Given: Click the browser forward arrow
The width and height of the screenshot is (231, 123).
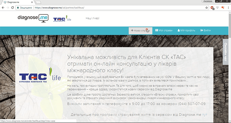Looking at the screenshot, I should click(x=8, y=8).
